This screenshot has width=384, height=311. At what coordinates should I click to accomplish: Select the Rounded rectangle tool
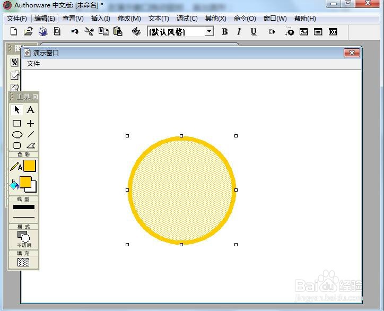tap(16, 145)
